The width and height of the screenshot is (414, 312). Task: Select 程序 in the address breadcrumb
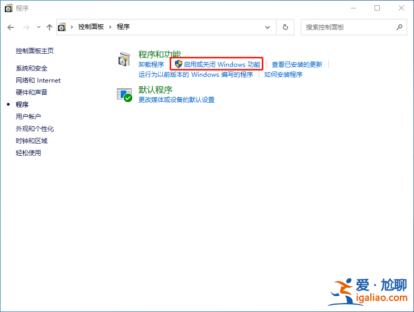pyautogui.click(x=123, y=27)
